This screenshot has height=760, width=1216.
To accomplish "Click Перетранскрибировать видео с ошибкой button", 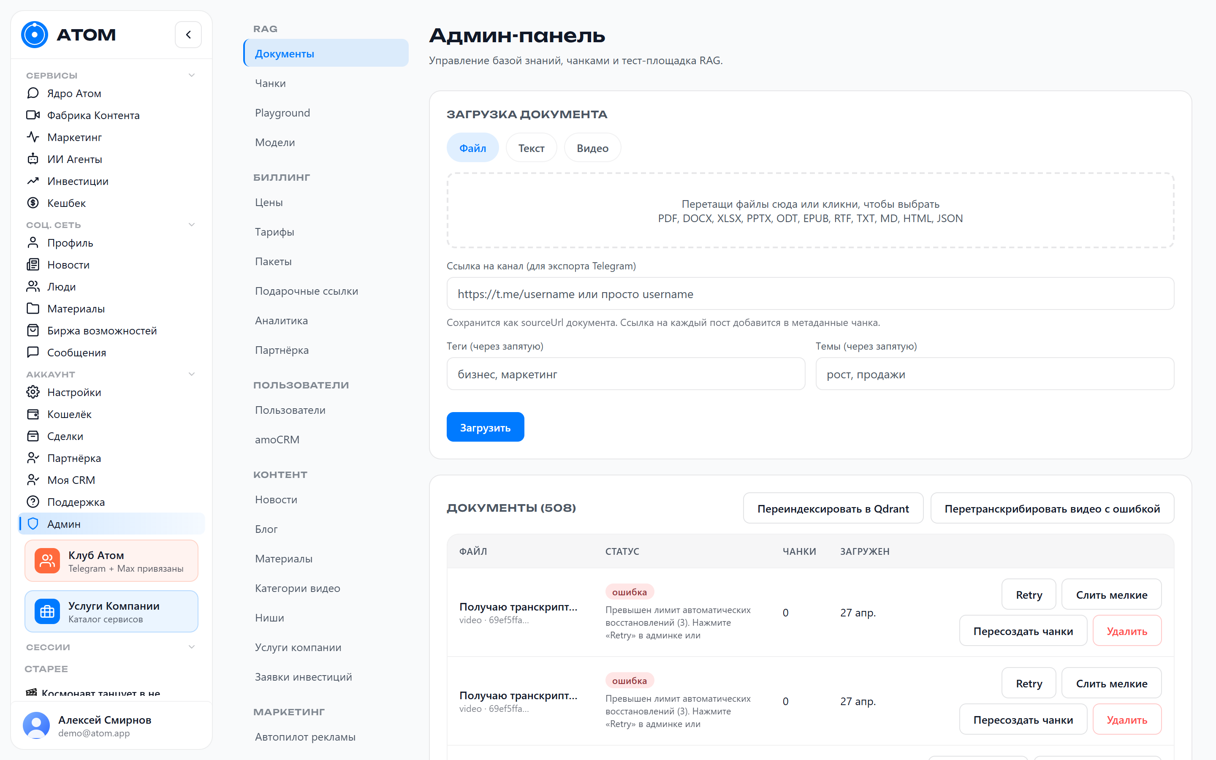I will pyautogui.click(x=1052, y=508).
